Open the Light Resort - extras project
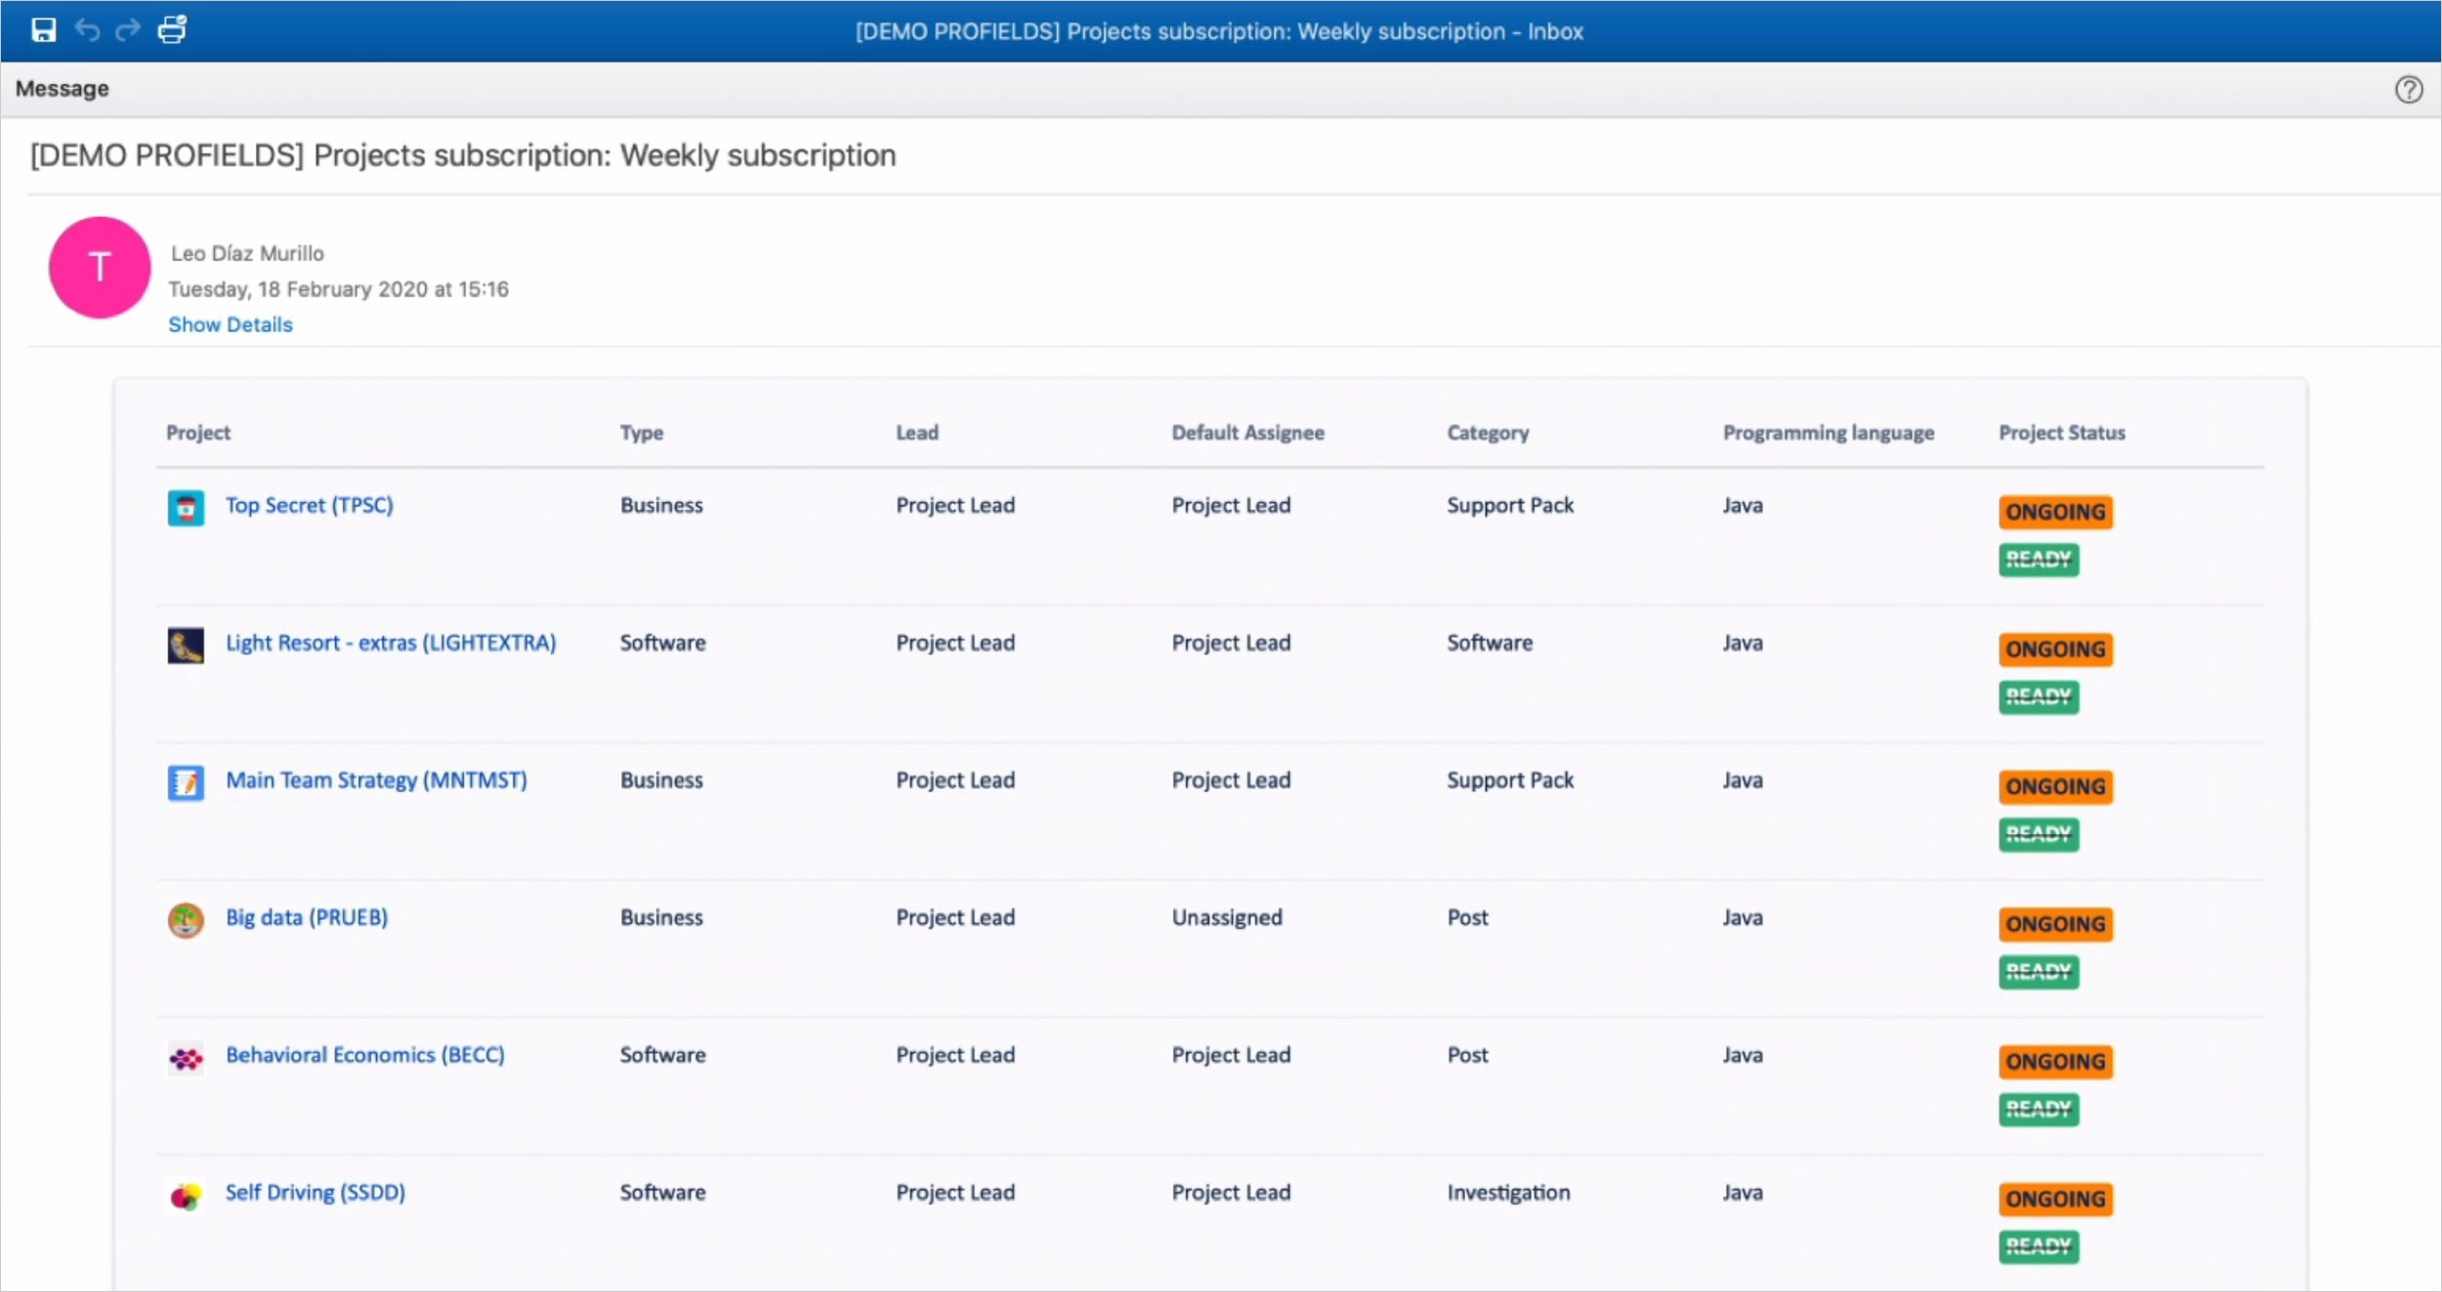The height and width of the screenshot is (1292, 2442). click(x=391, y=642)
